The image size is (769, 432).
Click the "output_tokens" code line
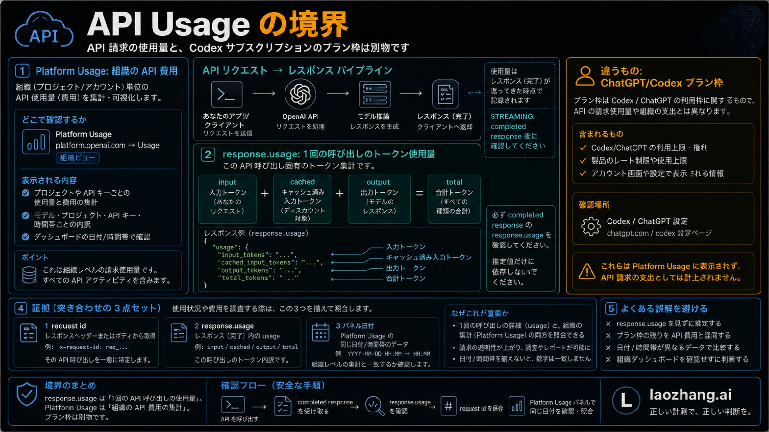(x=259, y=270)
